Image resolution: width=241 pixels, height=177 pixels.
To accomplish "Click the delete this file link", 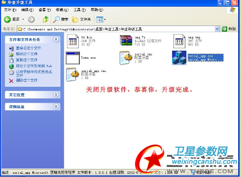I will 27,80.
